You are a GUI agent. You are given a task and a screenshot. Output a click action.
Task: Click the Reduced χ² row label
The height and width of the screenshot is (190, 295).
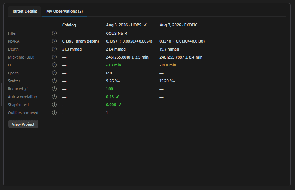[18, 89]
